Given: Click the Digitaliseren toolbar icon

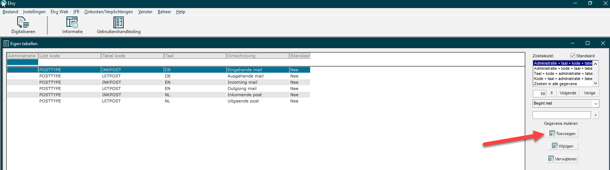Looking at the screenshot, I should coord(23,23).
